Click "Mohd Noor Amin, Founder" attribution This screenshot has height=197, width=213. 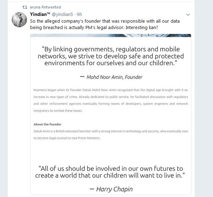[111, 77]
